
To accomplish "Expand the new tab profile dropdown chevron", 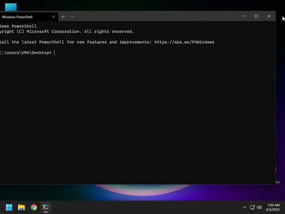I will point(72,17).
